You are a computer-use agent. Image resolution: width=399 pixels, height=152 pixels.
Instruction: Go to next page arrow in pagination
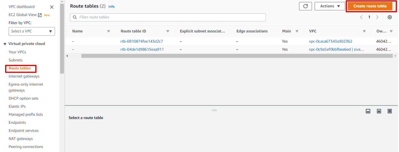click(377, 17)
